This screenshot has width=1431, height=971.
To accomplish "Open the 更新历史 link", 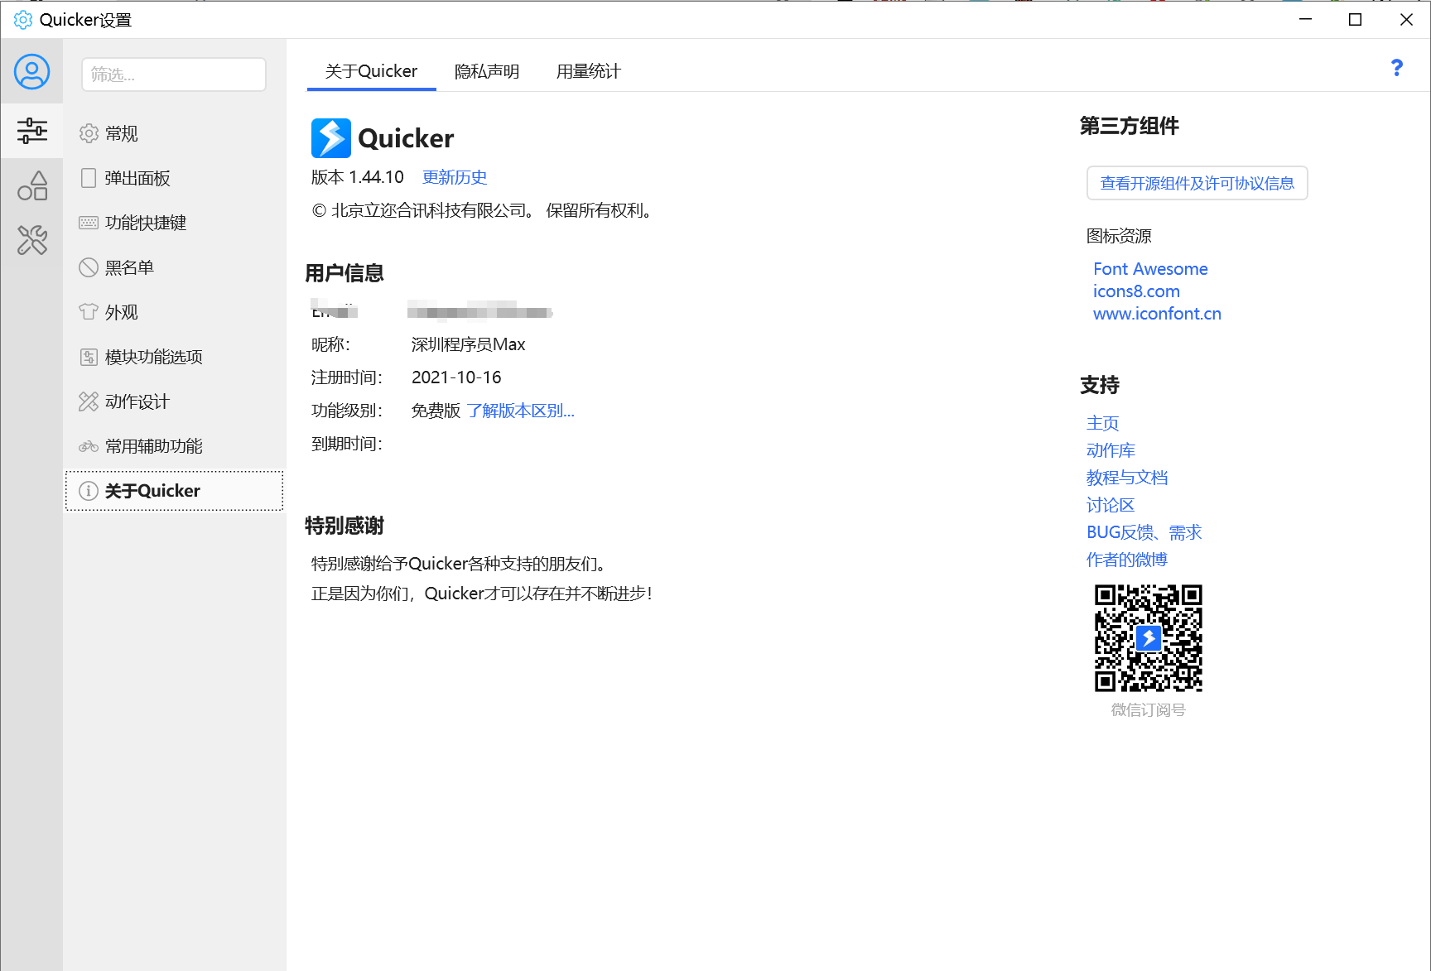I will (455, 177).
